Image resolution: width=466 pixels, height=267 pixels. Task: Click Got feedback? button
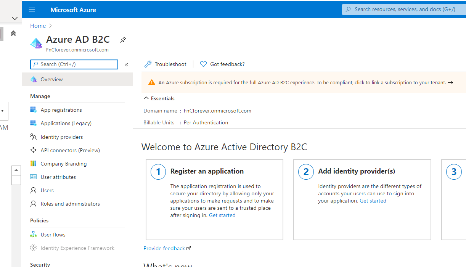222,64
